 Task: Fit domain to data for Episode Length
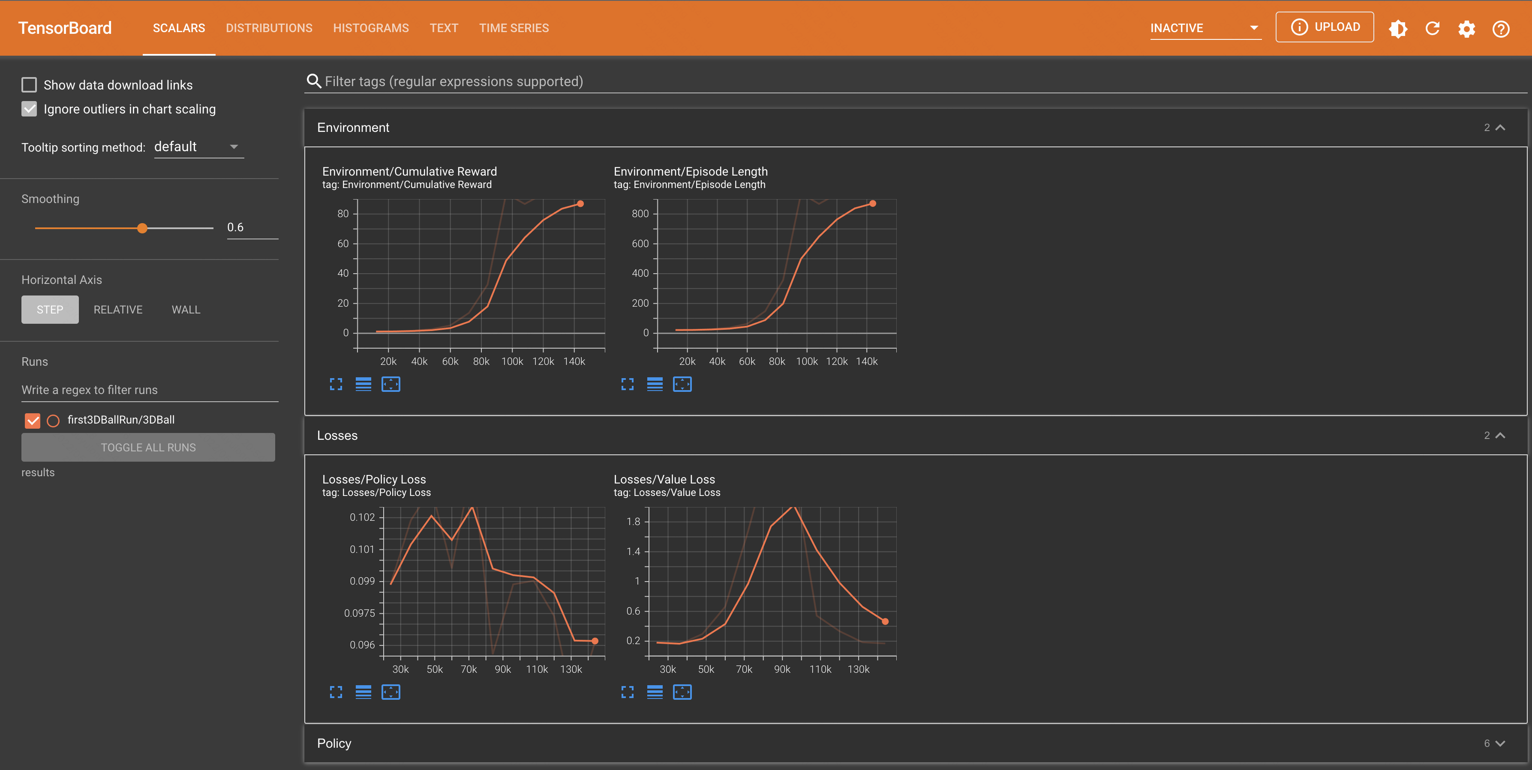(x=682, y=385)
